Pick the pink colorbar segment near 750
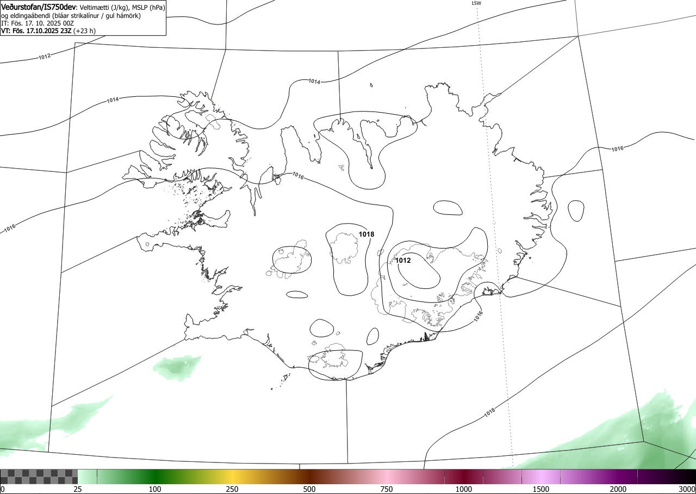 click(387, 477)
